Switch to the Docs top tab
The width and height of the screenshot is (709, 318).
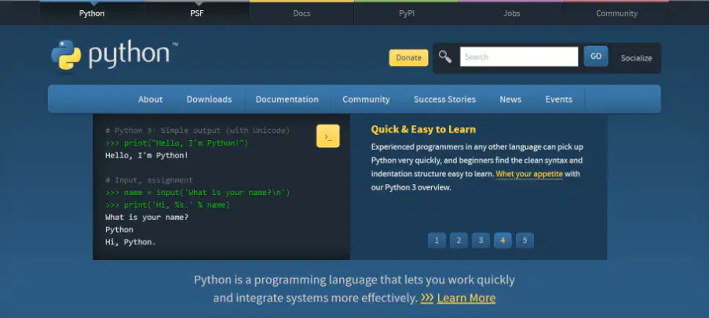pos(302,13)
